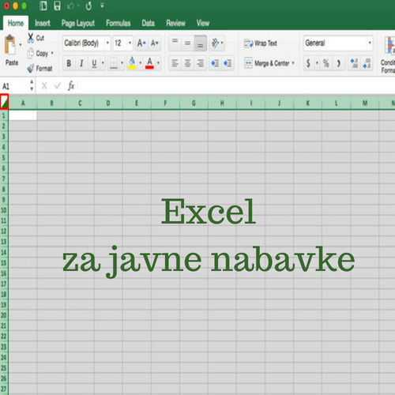Screen dimensions: 395x395
Task: Apply currency dollar format
Action: tap(308, 63)
